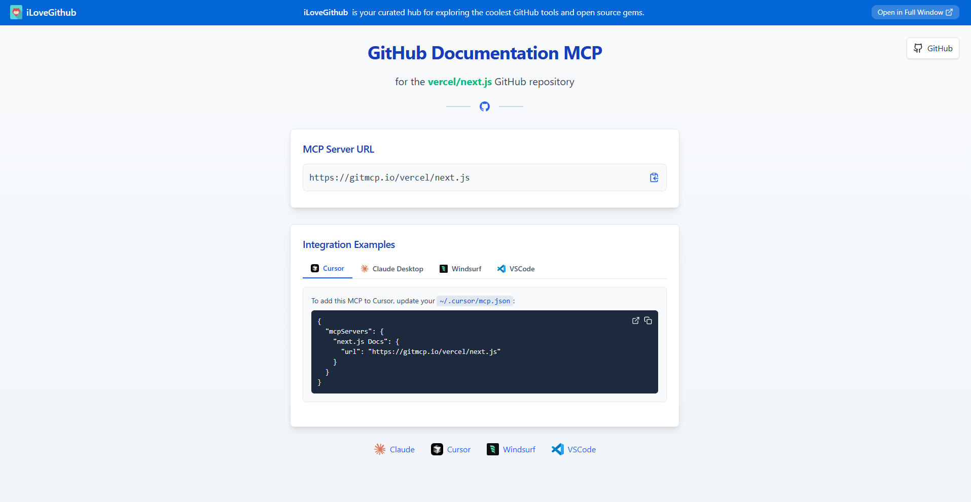
Task: Open the Windsurf footer link
Action: 511,449
